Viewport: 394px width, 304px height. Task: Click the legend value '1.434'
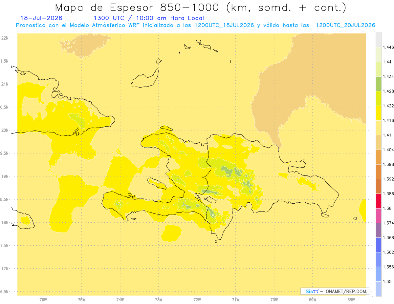click(388, 76)
